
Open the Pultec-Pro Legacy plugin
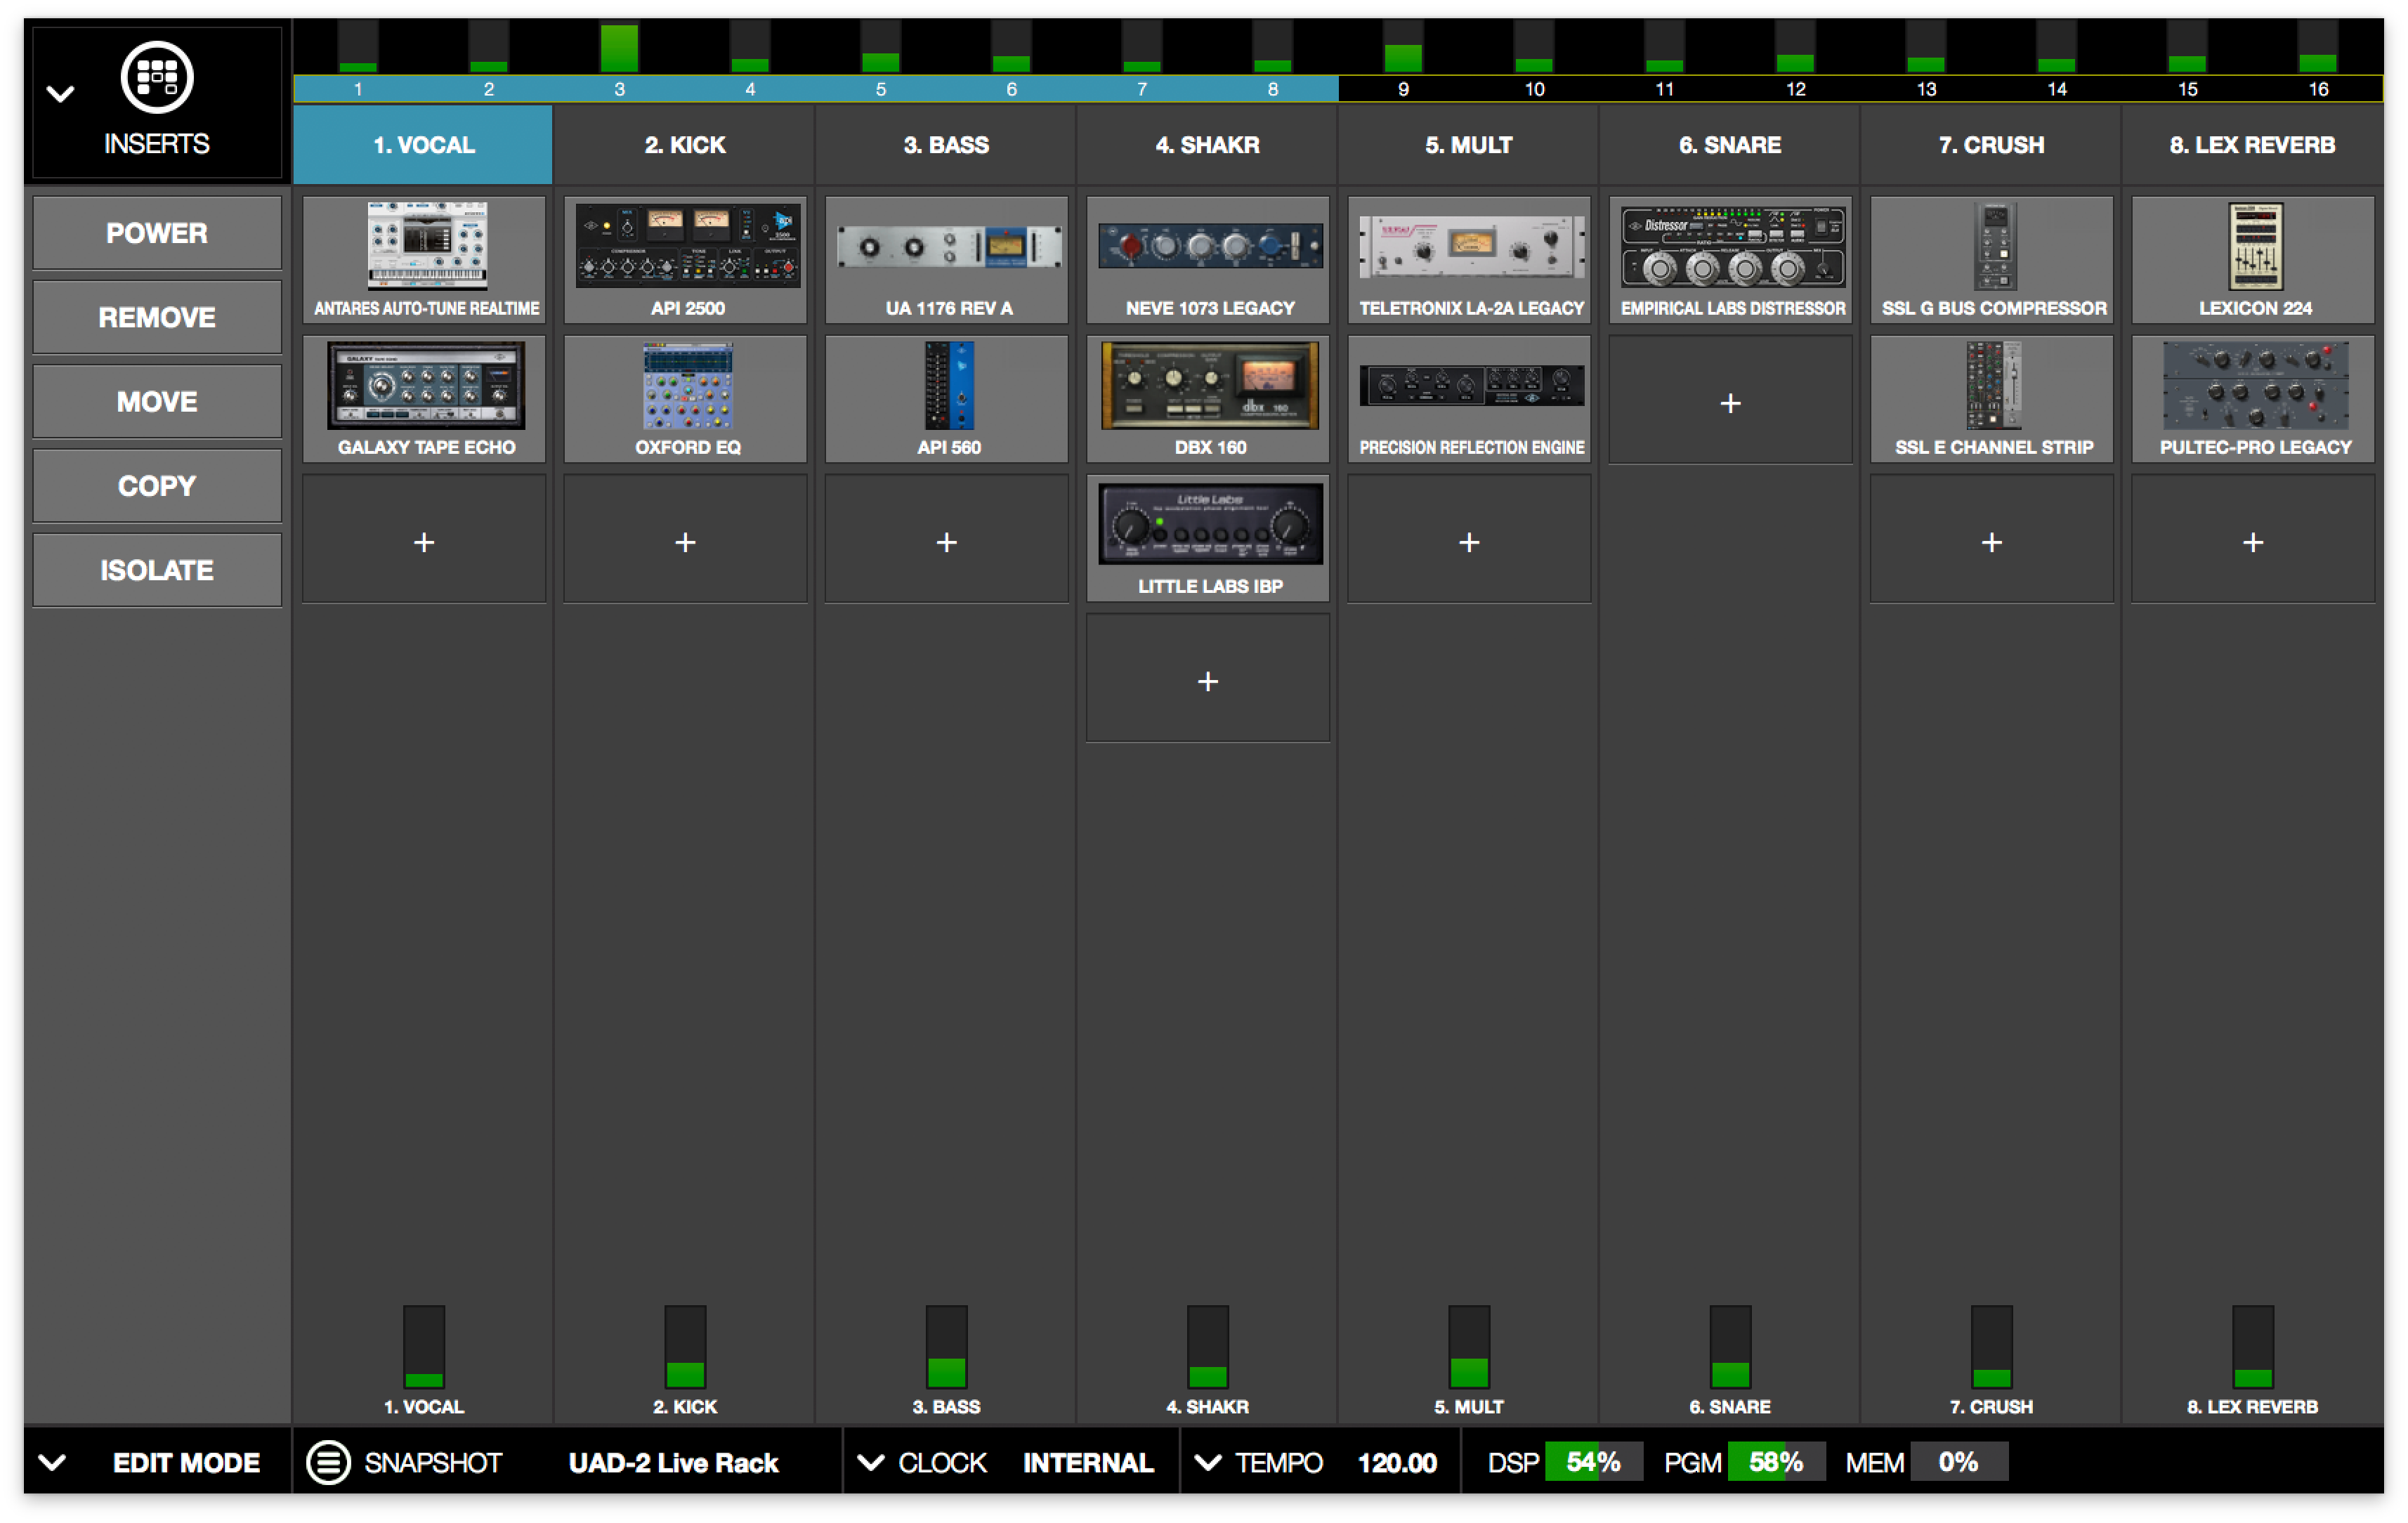click(x=2253, y=399)
